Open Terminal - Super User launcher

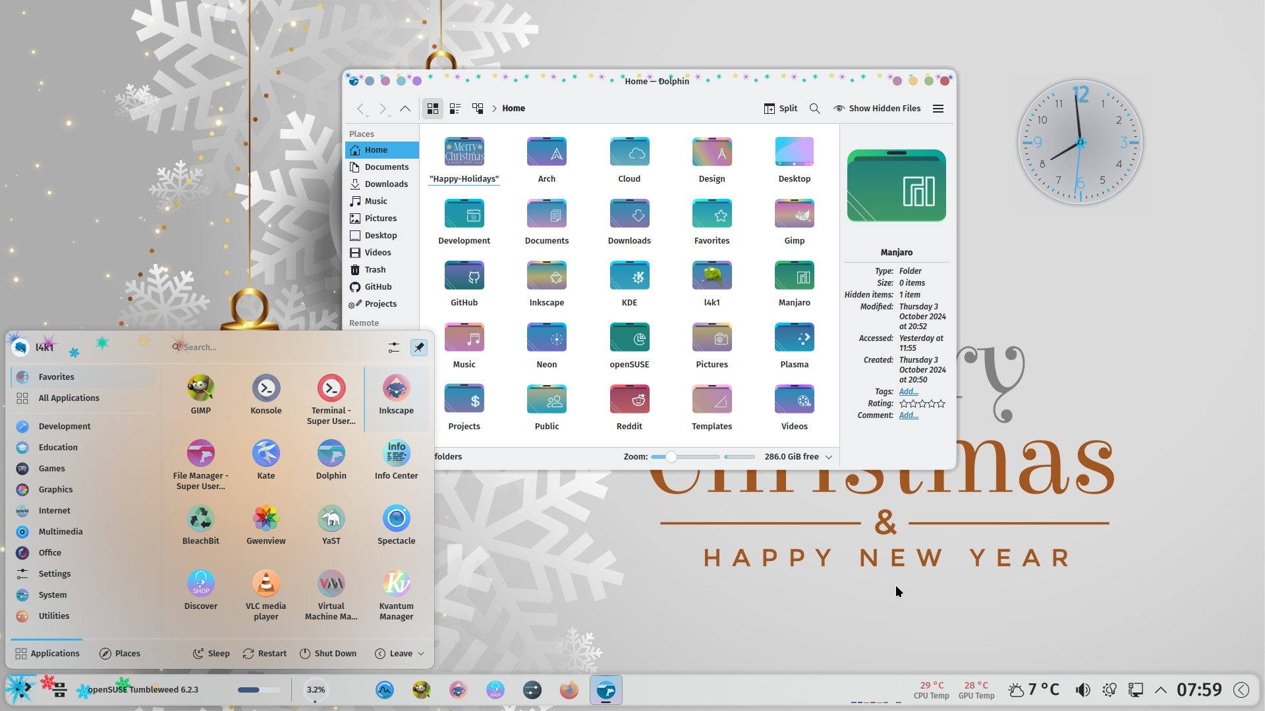coord(331,400)
